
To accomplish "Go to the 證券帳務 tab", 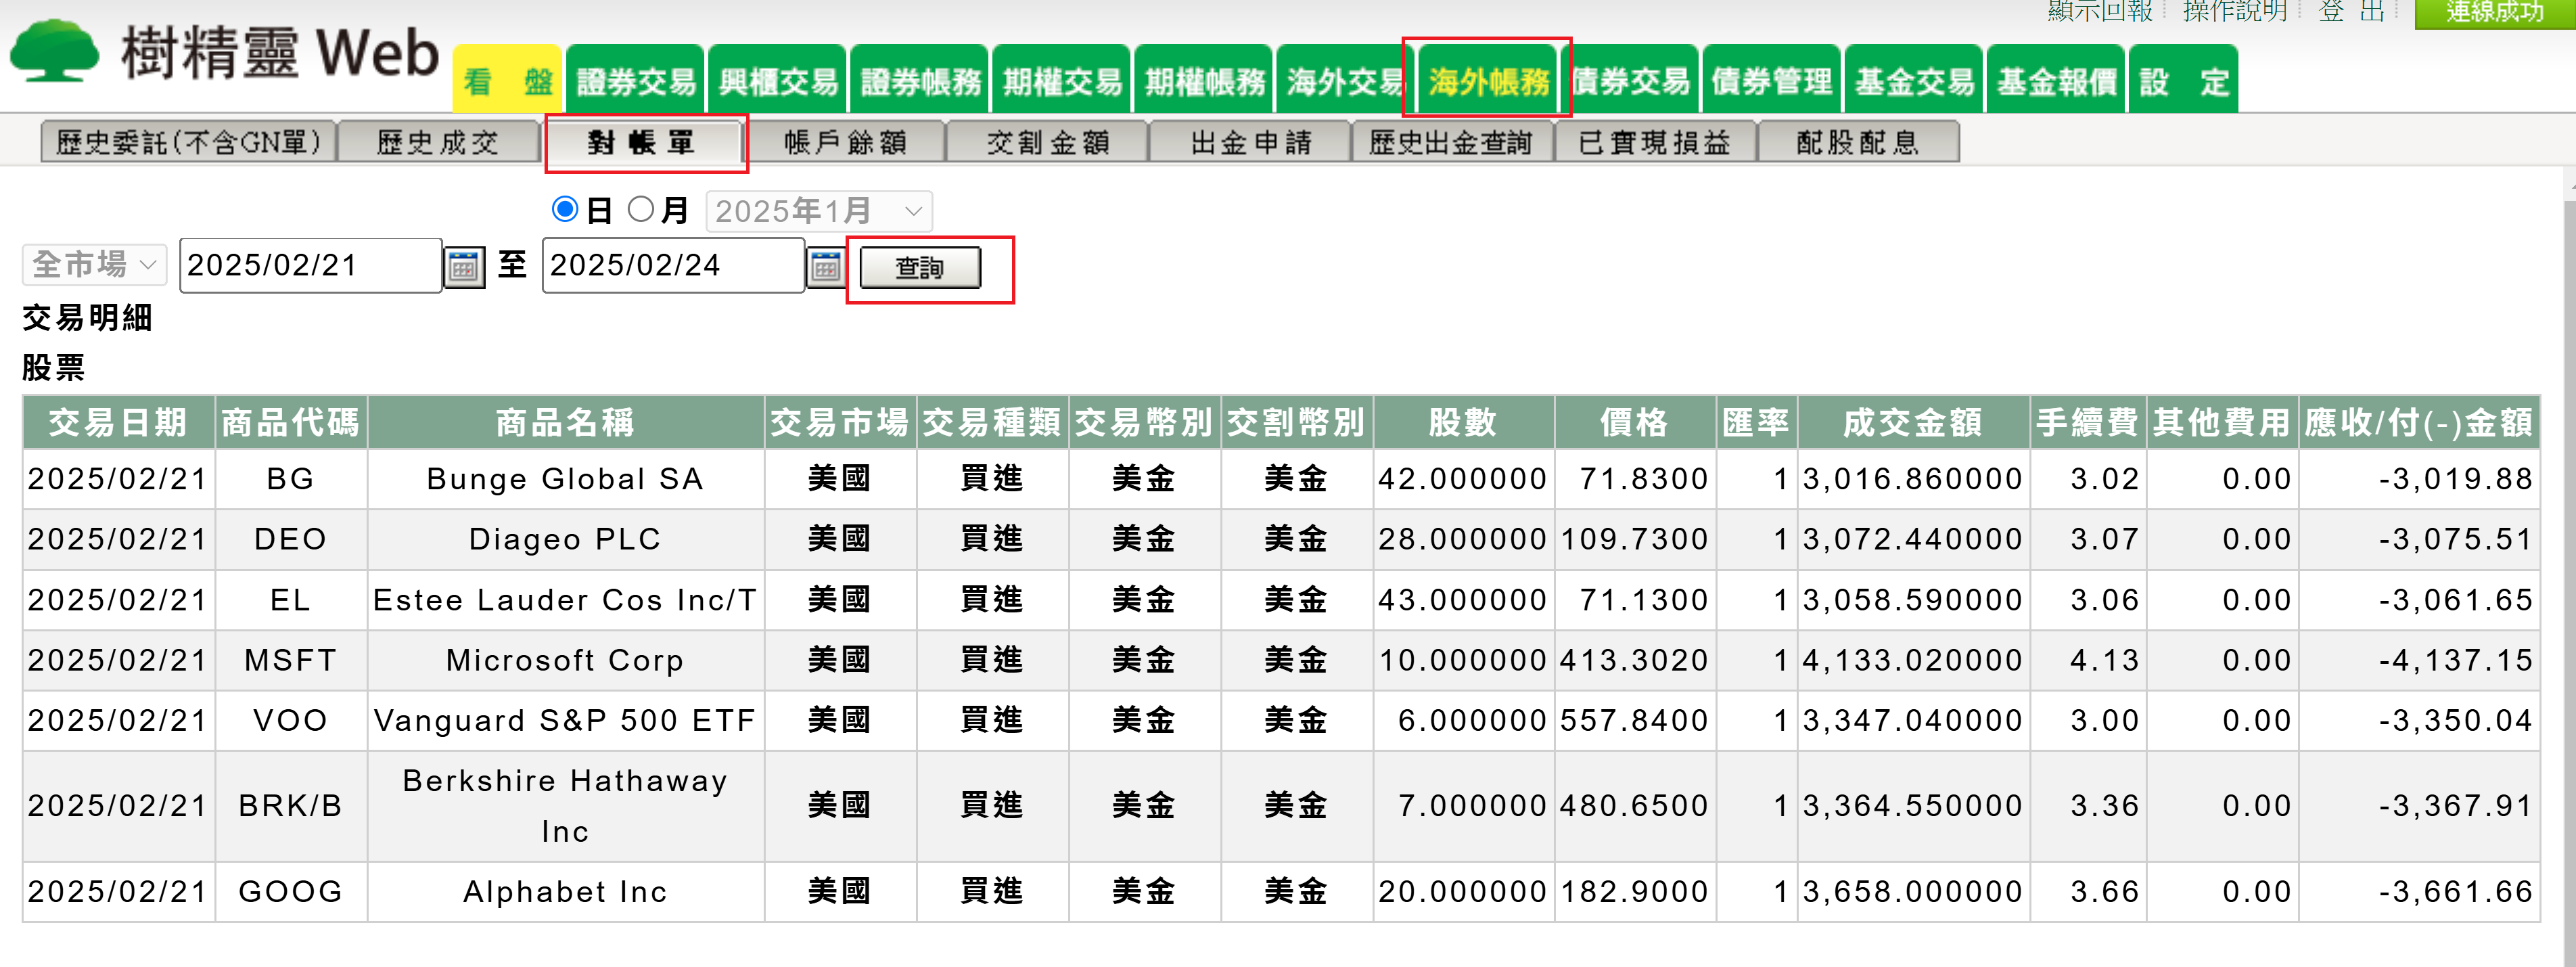I will coord(920,80).
